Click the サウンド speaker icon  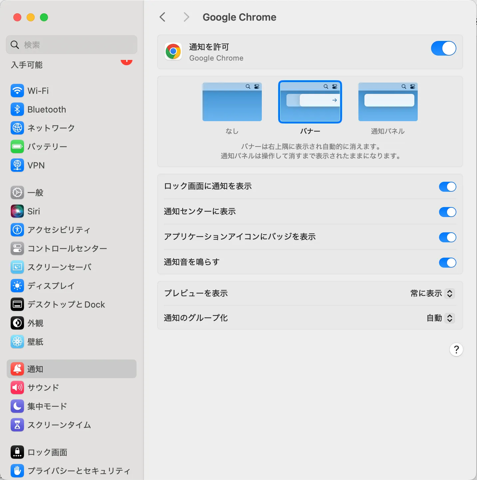coord(17,387)
